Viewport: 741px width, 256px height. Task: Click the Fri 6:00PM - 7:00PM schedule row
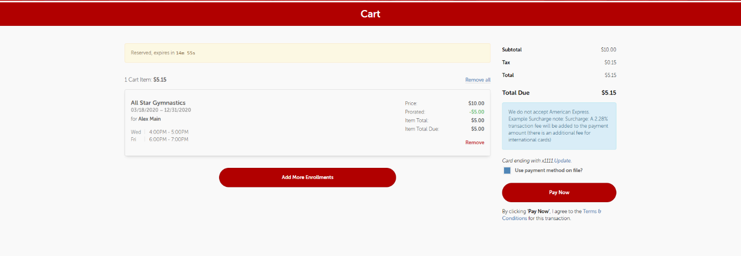click(x=160, y=139)
